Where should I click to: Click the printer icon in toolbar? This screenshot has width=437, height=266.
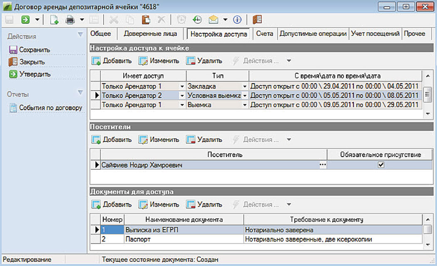71,20
